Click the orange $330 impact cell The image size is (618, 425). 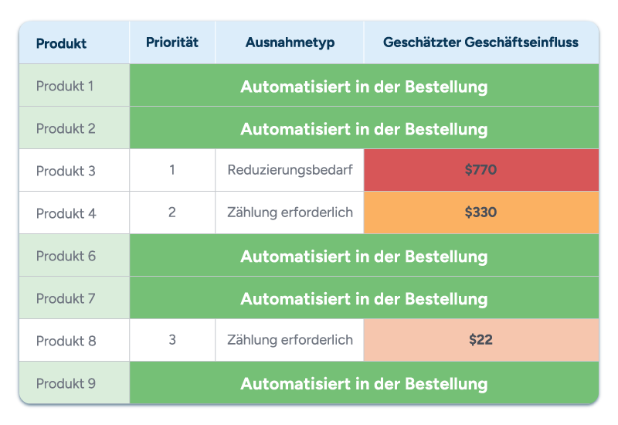point(481,213)
